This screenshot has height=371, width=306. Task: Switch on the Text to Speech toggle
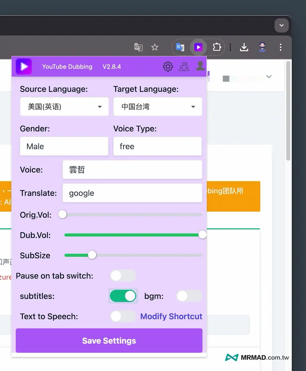point(123,317)
